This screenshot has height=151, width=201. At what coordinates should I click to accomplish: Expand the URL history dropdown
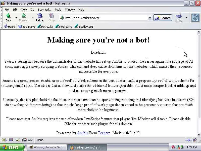150,18
